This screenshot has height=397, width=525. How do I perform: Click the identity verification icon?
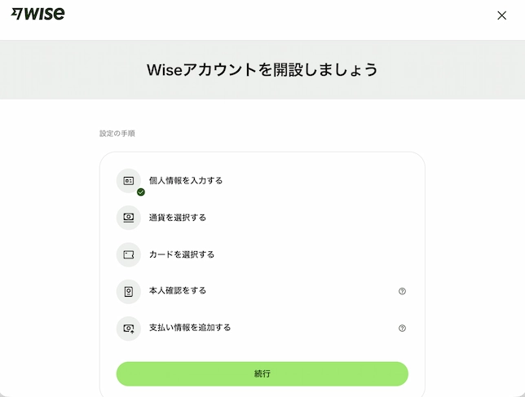click(x=128, y=291)
